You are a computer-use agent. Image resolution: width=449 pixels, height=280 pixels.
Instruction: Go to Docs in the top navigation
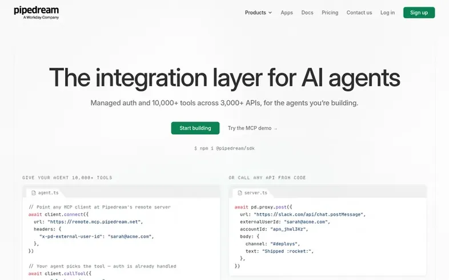(307, 13)
